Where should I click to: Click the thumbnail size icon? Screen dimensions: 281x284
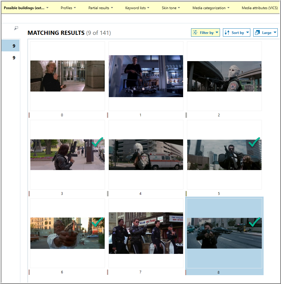[257, 33]
